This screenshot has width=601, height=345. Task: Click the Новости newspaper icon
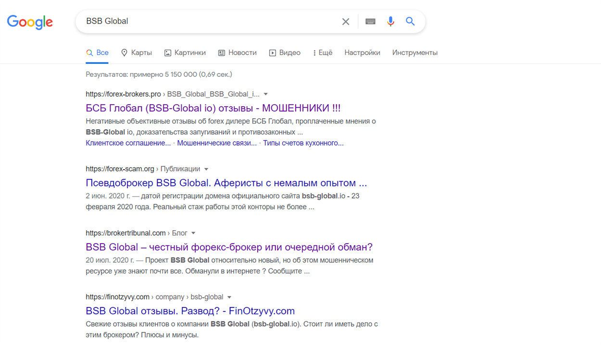[222, 53]
